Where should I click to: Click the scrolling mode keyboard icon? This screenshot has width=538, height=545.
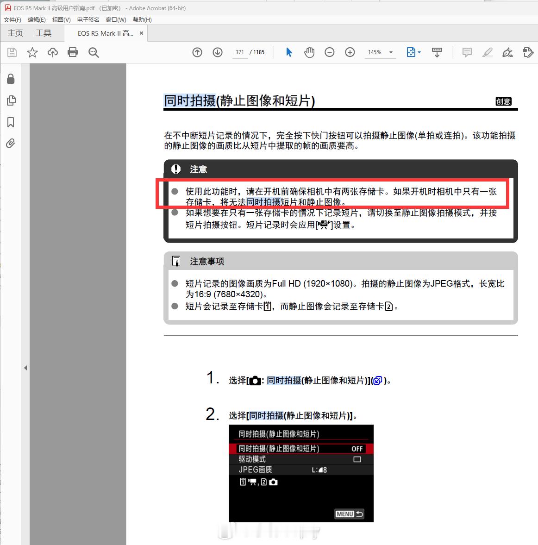point(437,52)
